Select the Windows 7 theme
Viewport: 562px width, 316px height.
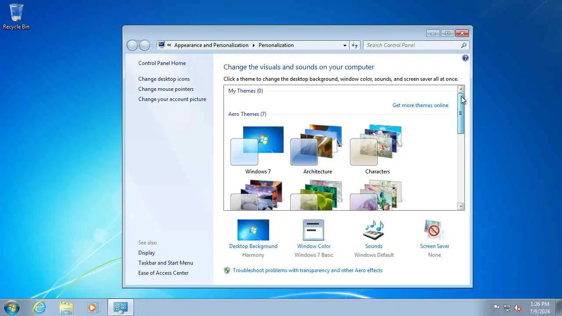pos(258,150)
